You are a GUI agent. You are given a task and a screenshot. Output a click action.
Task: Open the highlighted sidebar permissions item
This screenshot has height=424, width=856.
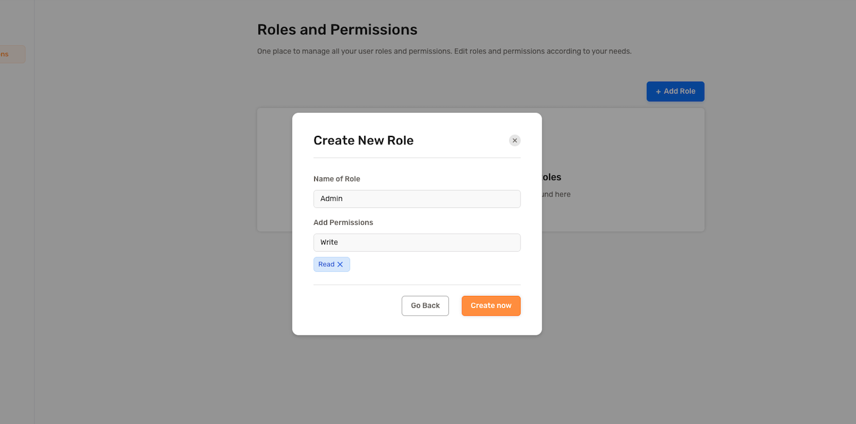12,54
